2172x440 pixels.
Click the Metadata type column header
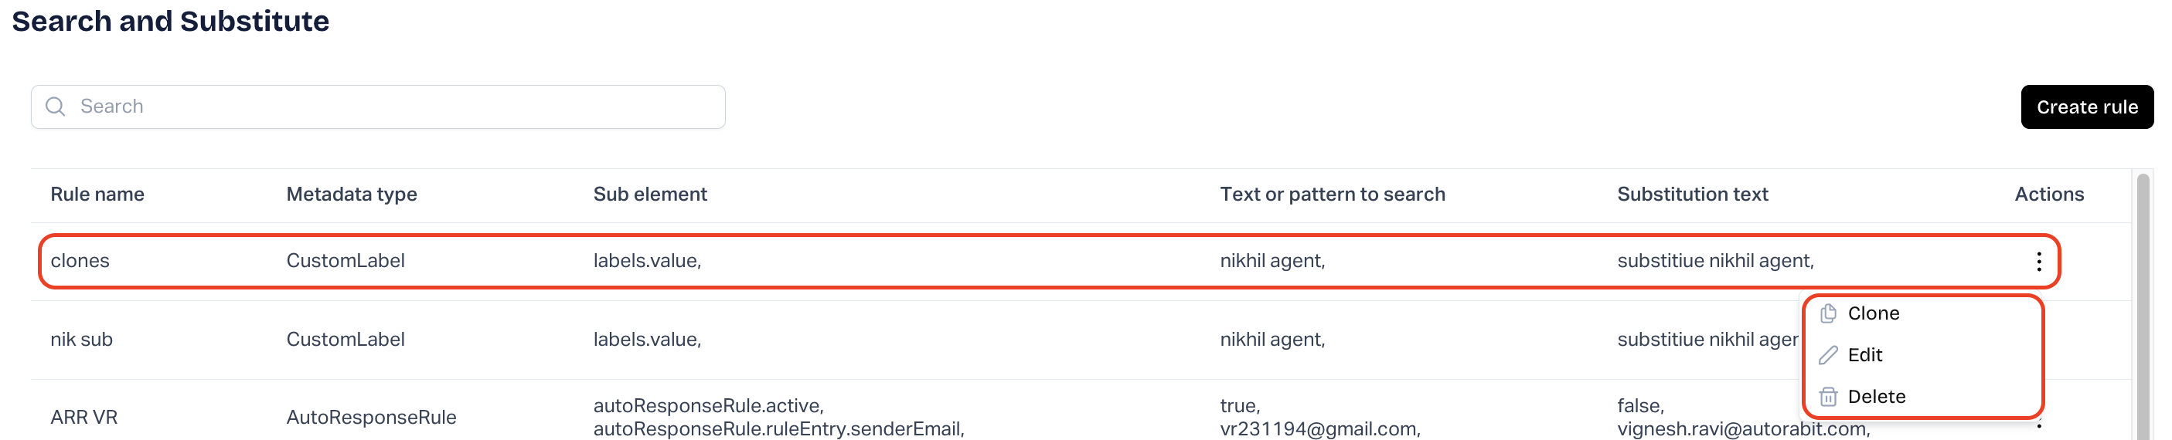coord(352,195)
